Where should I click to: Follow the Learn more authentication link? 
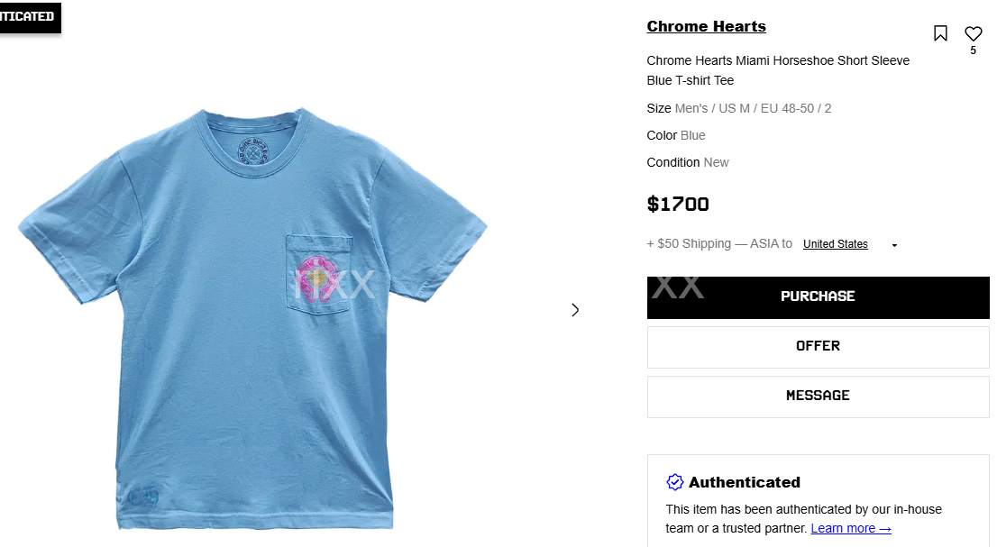point(851,529)
